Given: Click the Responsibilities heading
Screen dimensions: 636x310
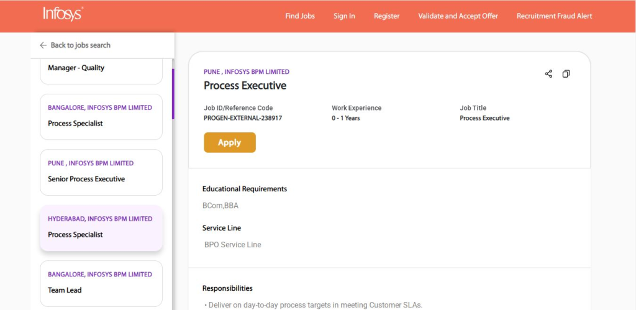Looking at the screenshot, I should click(227, 288).
